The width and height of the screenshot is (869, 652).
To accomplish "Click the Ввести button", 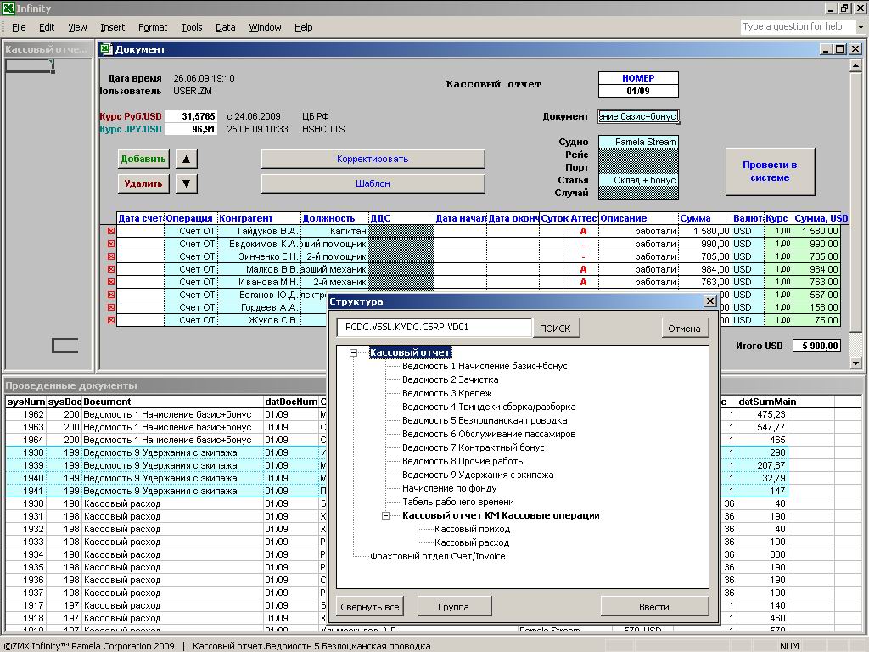I will point(654,606).
